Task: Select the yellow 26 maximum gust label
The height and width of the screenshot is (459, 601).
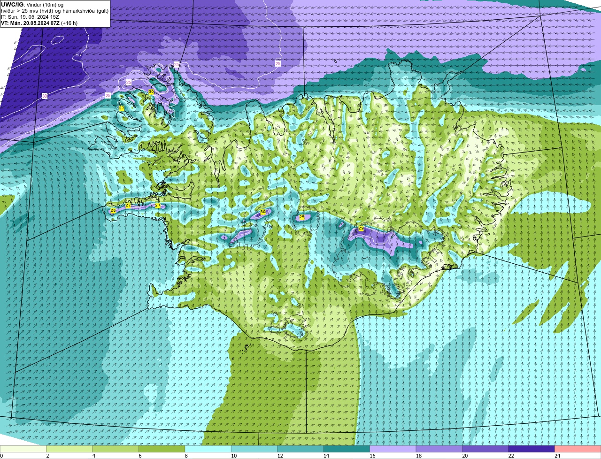Action: [x=113, y=211]
